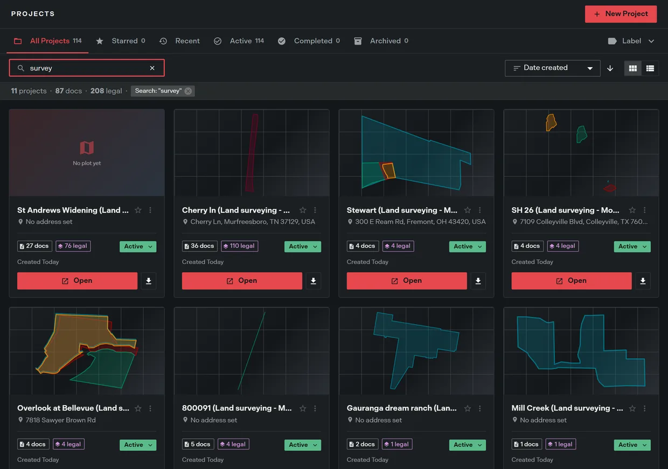The height and width of the screenshot is (469, 668).
Task: Open more options for Cherry ln
Action: coord(315,210)
